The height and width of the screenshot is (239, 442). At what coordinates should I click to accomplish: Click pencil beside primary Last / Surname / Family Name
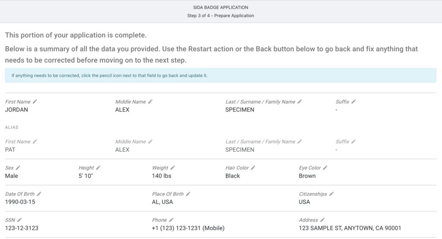(x=300, y=102)
